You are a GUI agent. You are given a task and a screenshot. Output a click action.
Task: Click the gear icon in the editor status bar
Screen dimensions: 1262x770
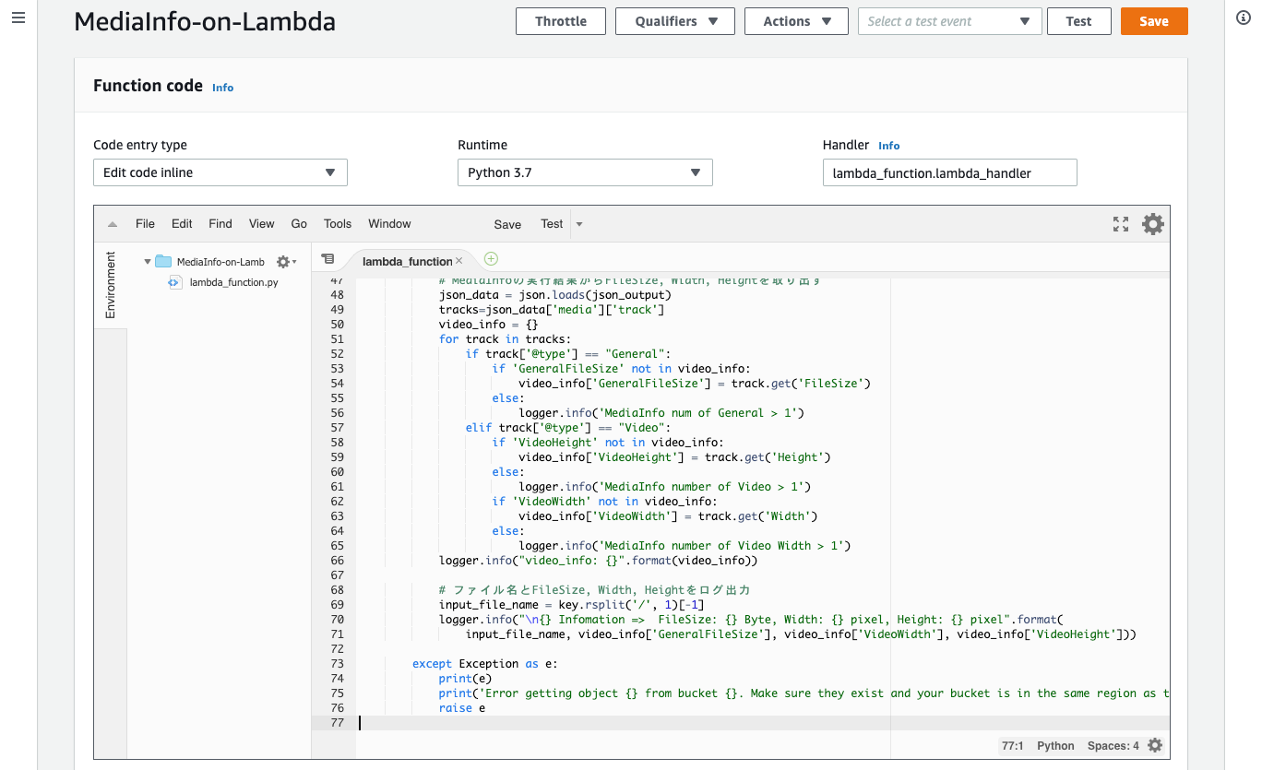1154,745
